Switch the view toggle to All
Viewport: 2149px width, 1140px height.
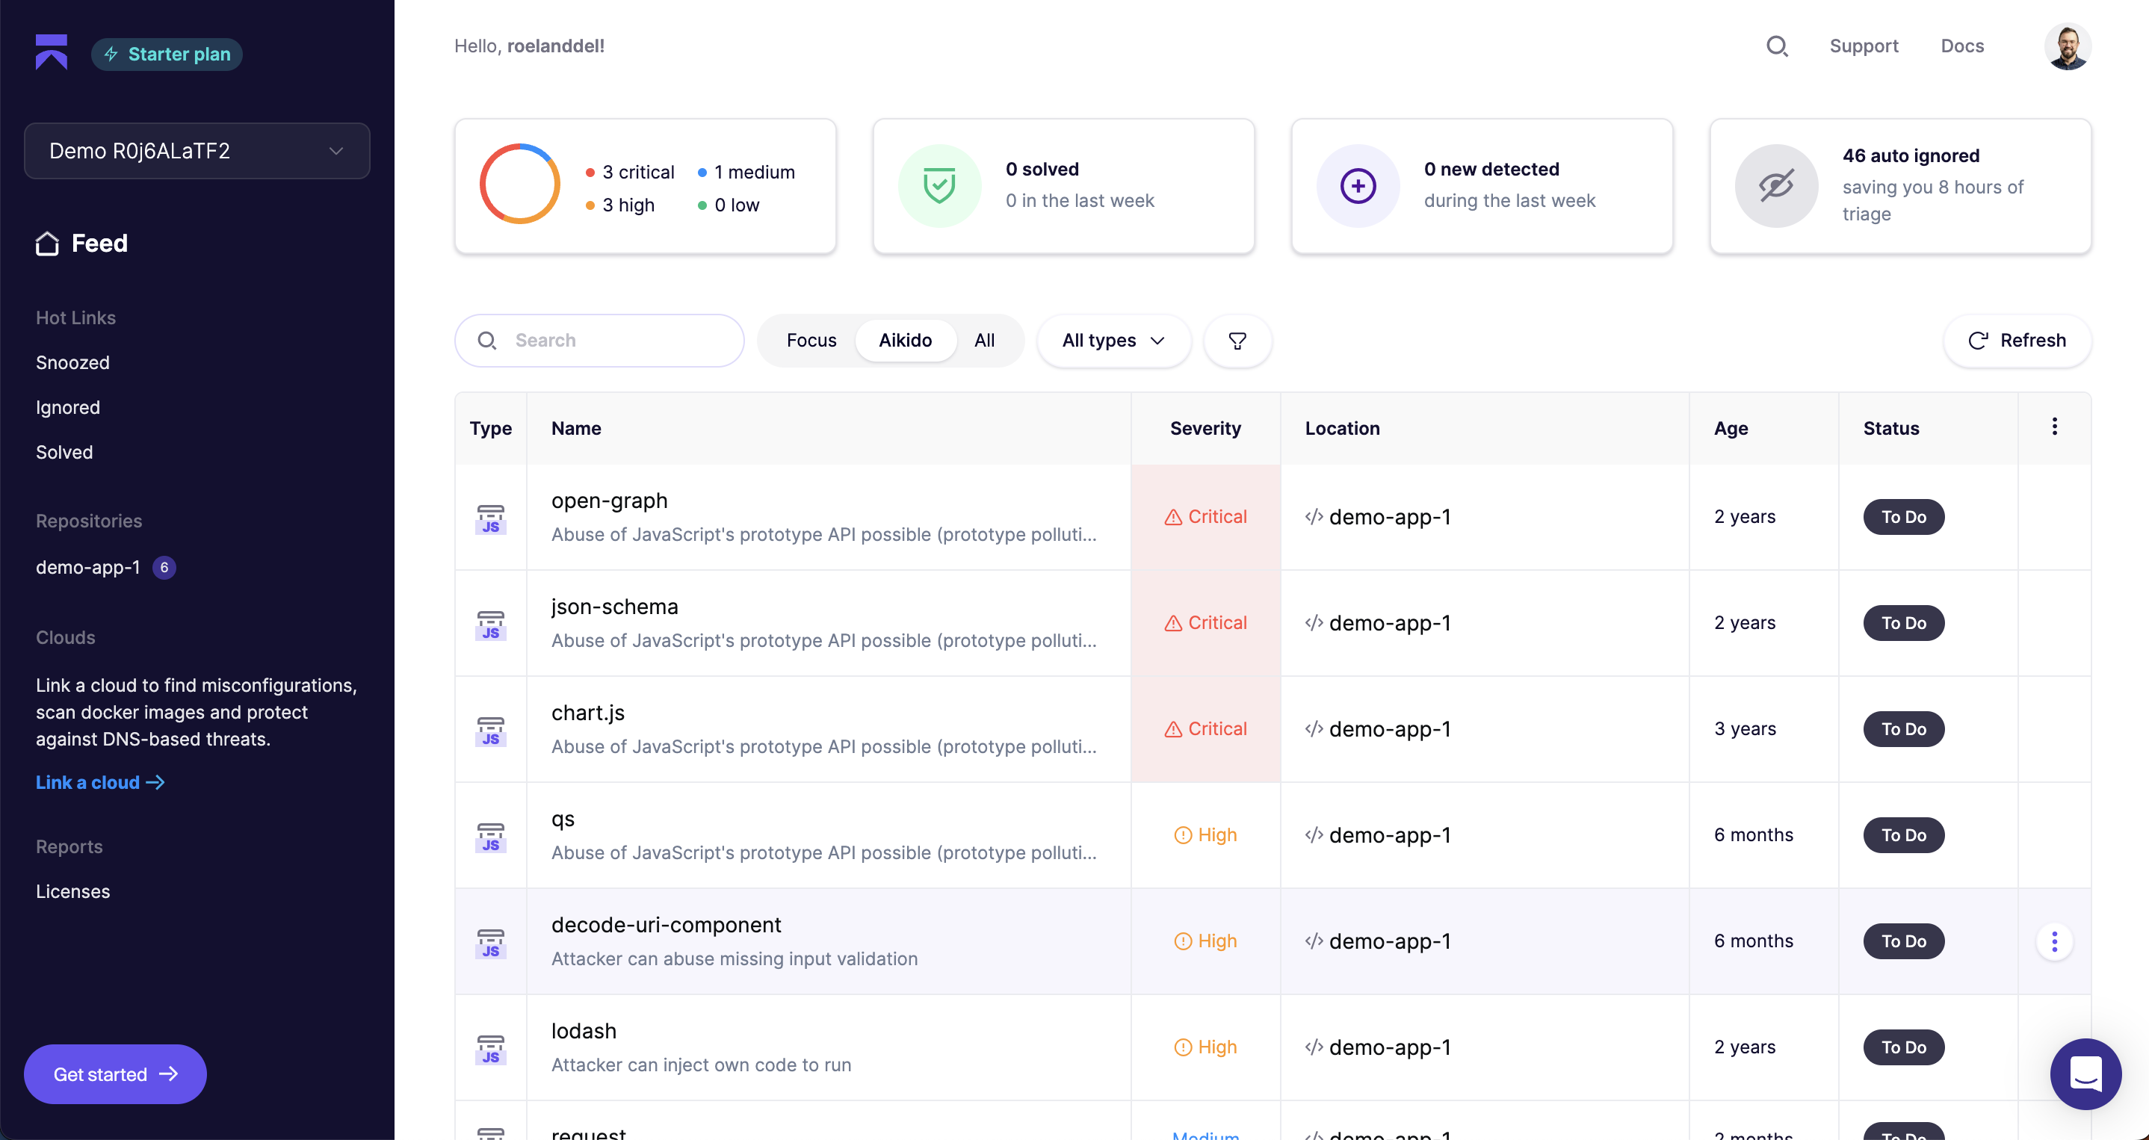tap(984, 340)
